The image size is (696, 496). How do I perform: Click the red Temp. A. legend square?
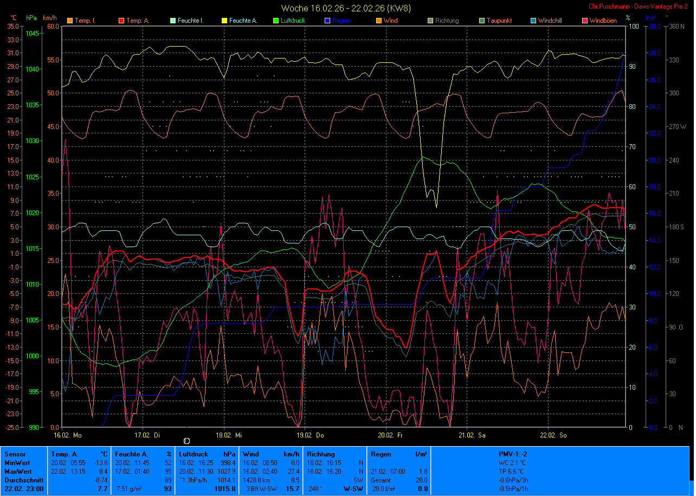[x=121, y=21]
